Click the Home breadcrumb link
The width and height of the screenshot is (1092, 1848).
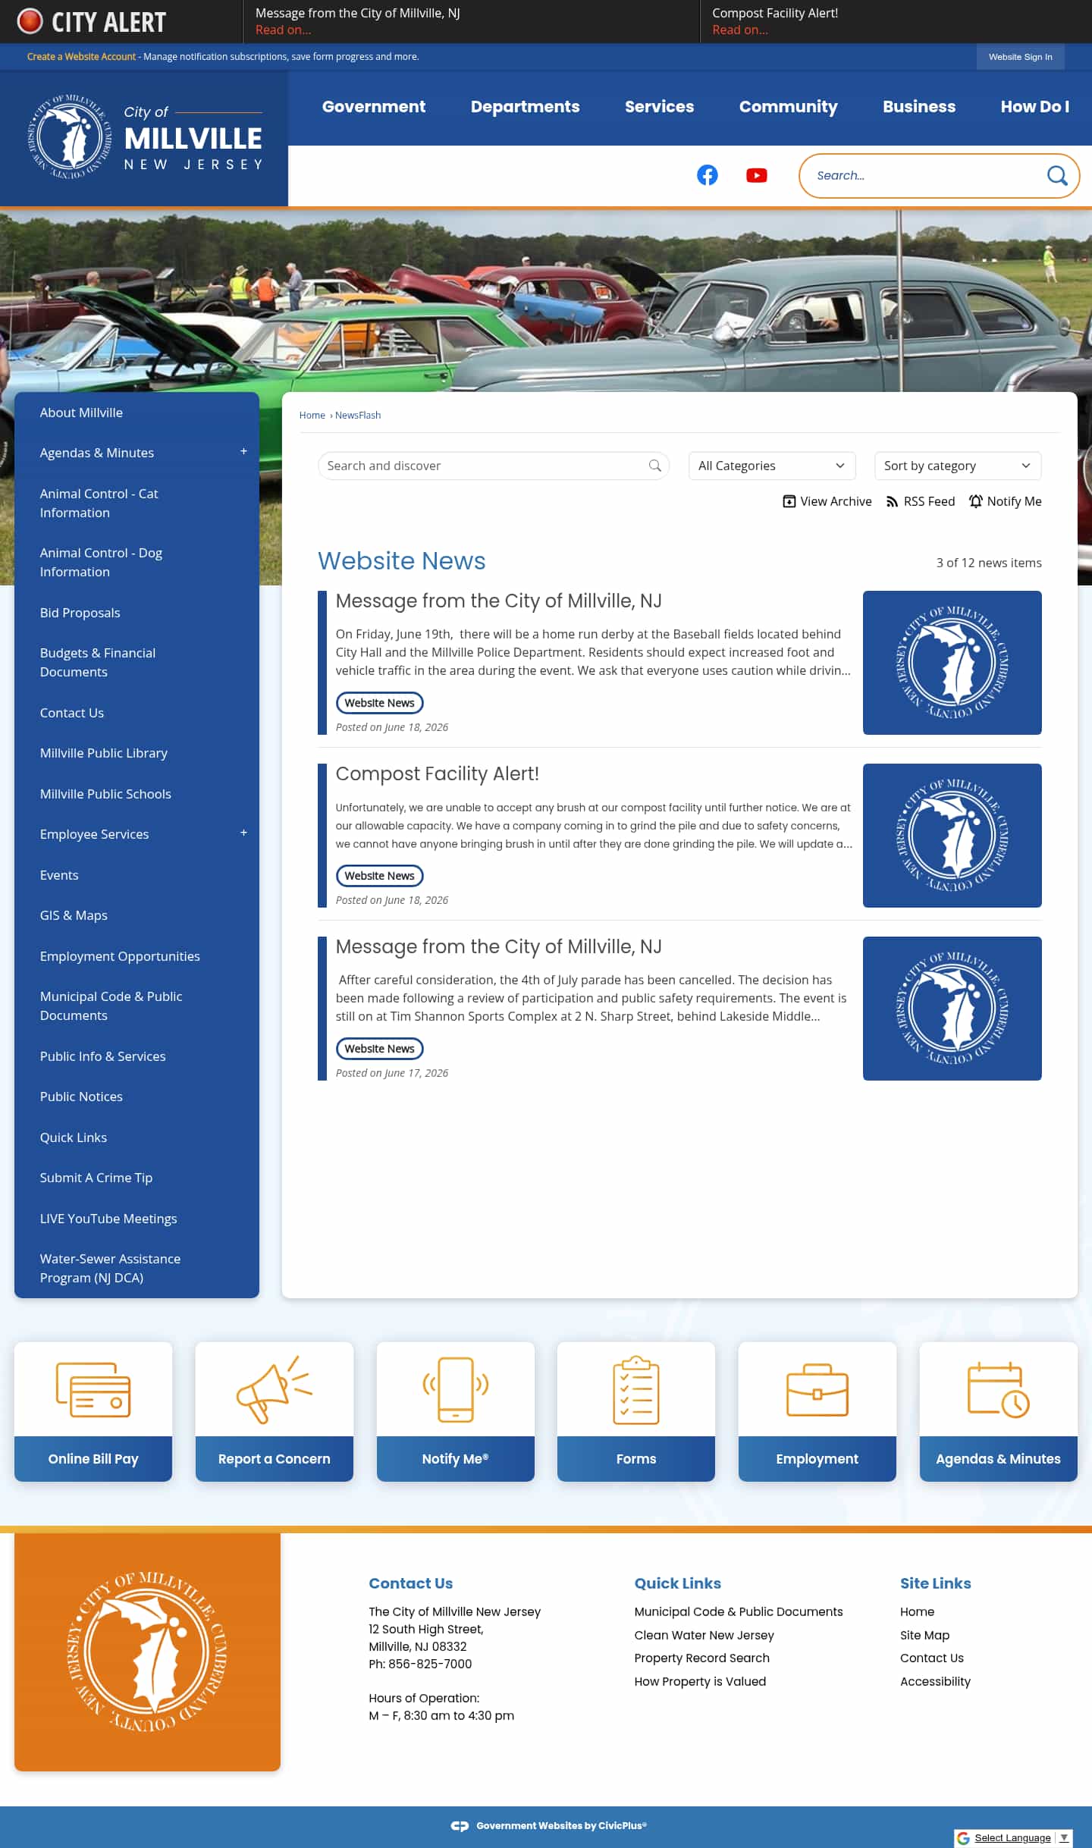312,416
